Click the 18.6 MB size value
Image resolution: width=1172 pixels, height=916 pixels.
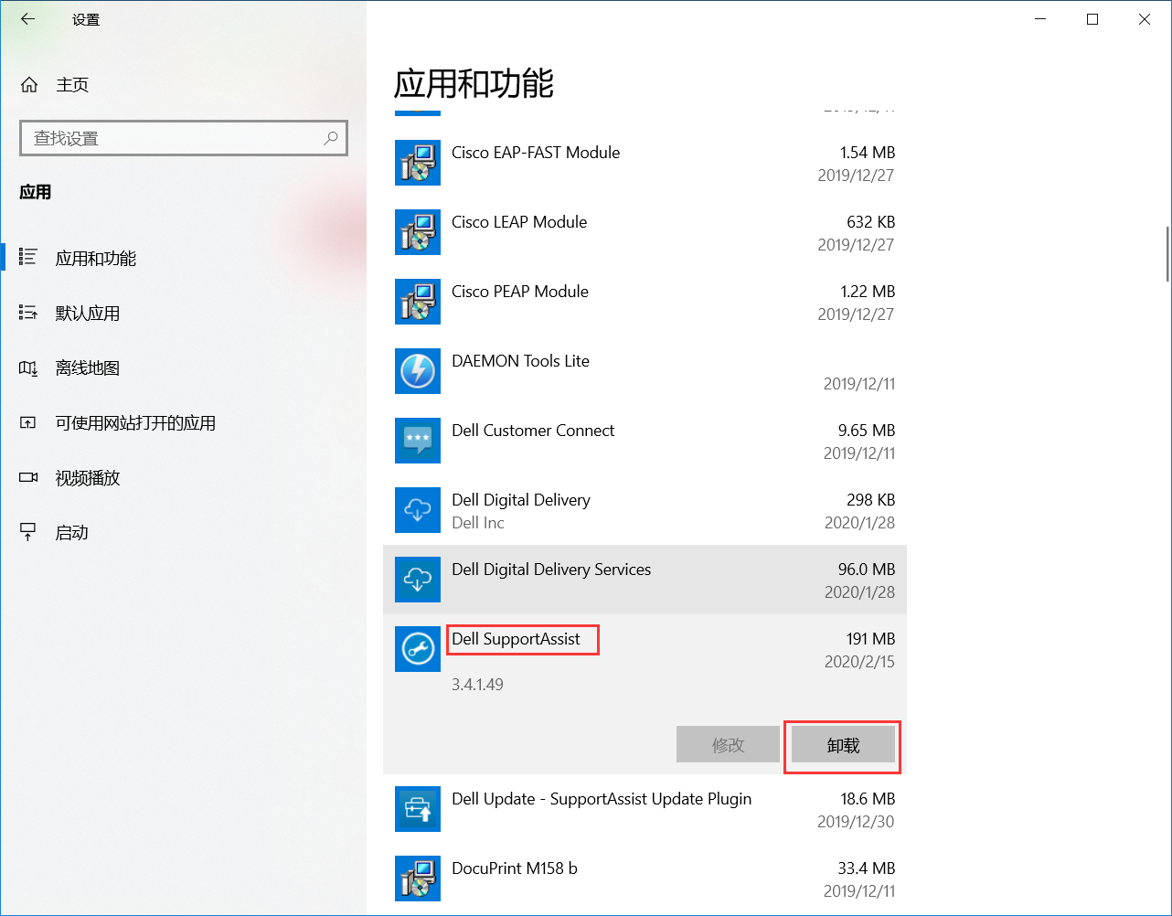tap(868, 799)
